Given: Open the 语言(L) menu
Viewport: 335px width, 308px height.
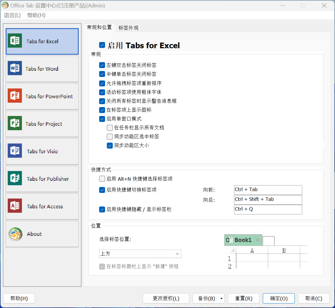Looking at the screenshot, I should pyautogui.click(x=12, y=16).
